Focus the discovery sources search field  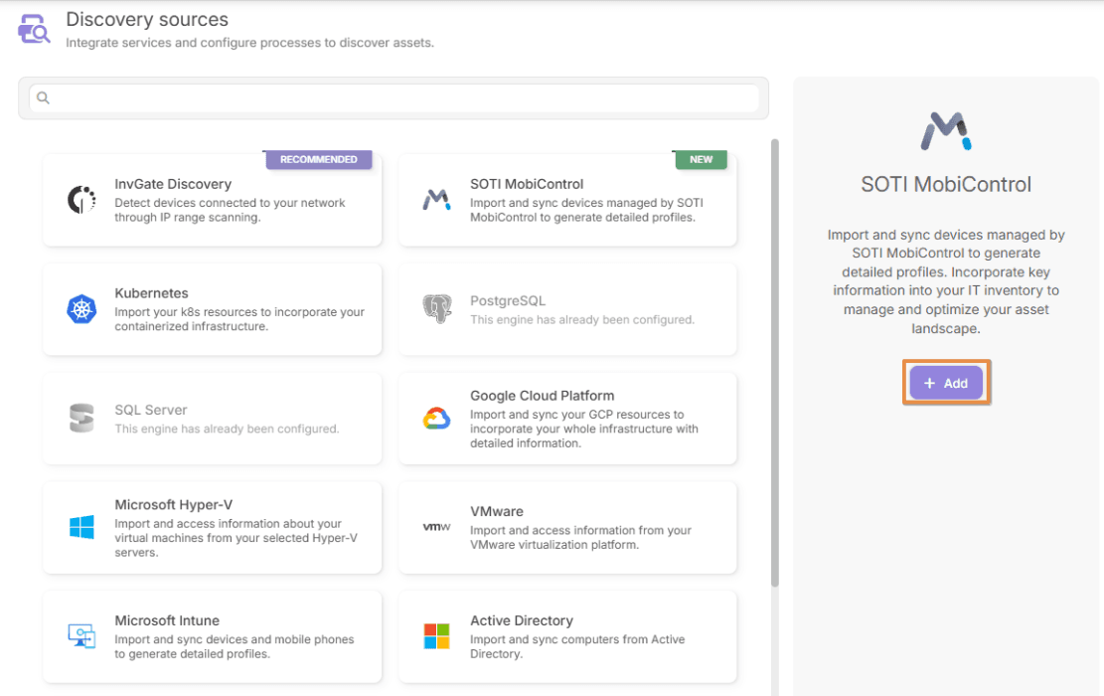pyautogui.click(x=394, y=97)
